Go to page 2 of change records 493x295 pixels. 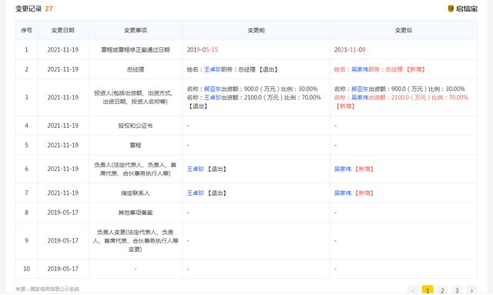tap(442, 290)
